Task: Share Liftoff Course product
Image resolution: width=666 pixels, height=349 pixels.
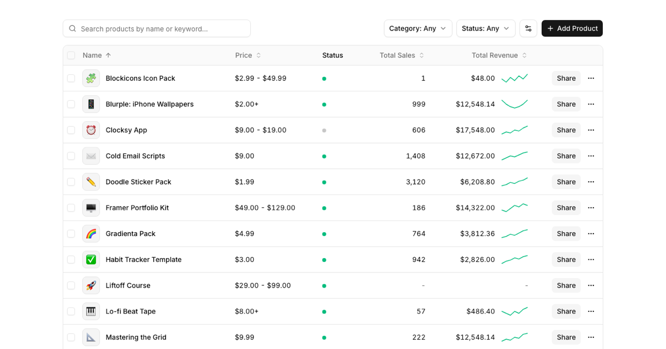Action: click(566, 285)
